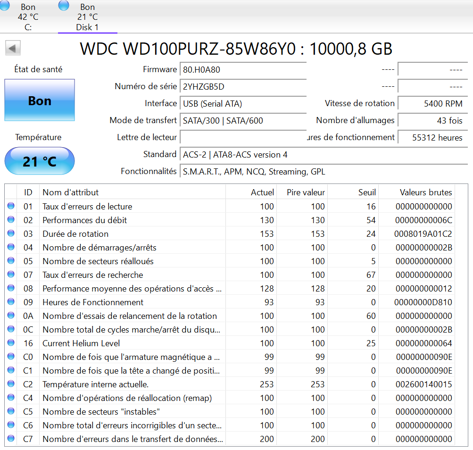Click the Standard field ACS-2 | ATA8-ACS
Screen dimensions: 473x450
[324, 155]
